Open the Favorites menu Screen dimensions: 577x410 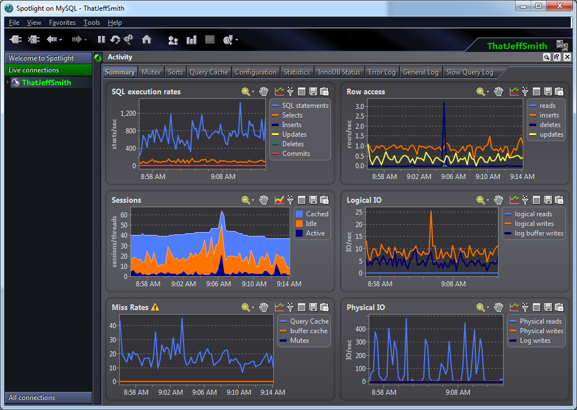62,23
